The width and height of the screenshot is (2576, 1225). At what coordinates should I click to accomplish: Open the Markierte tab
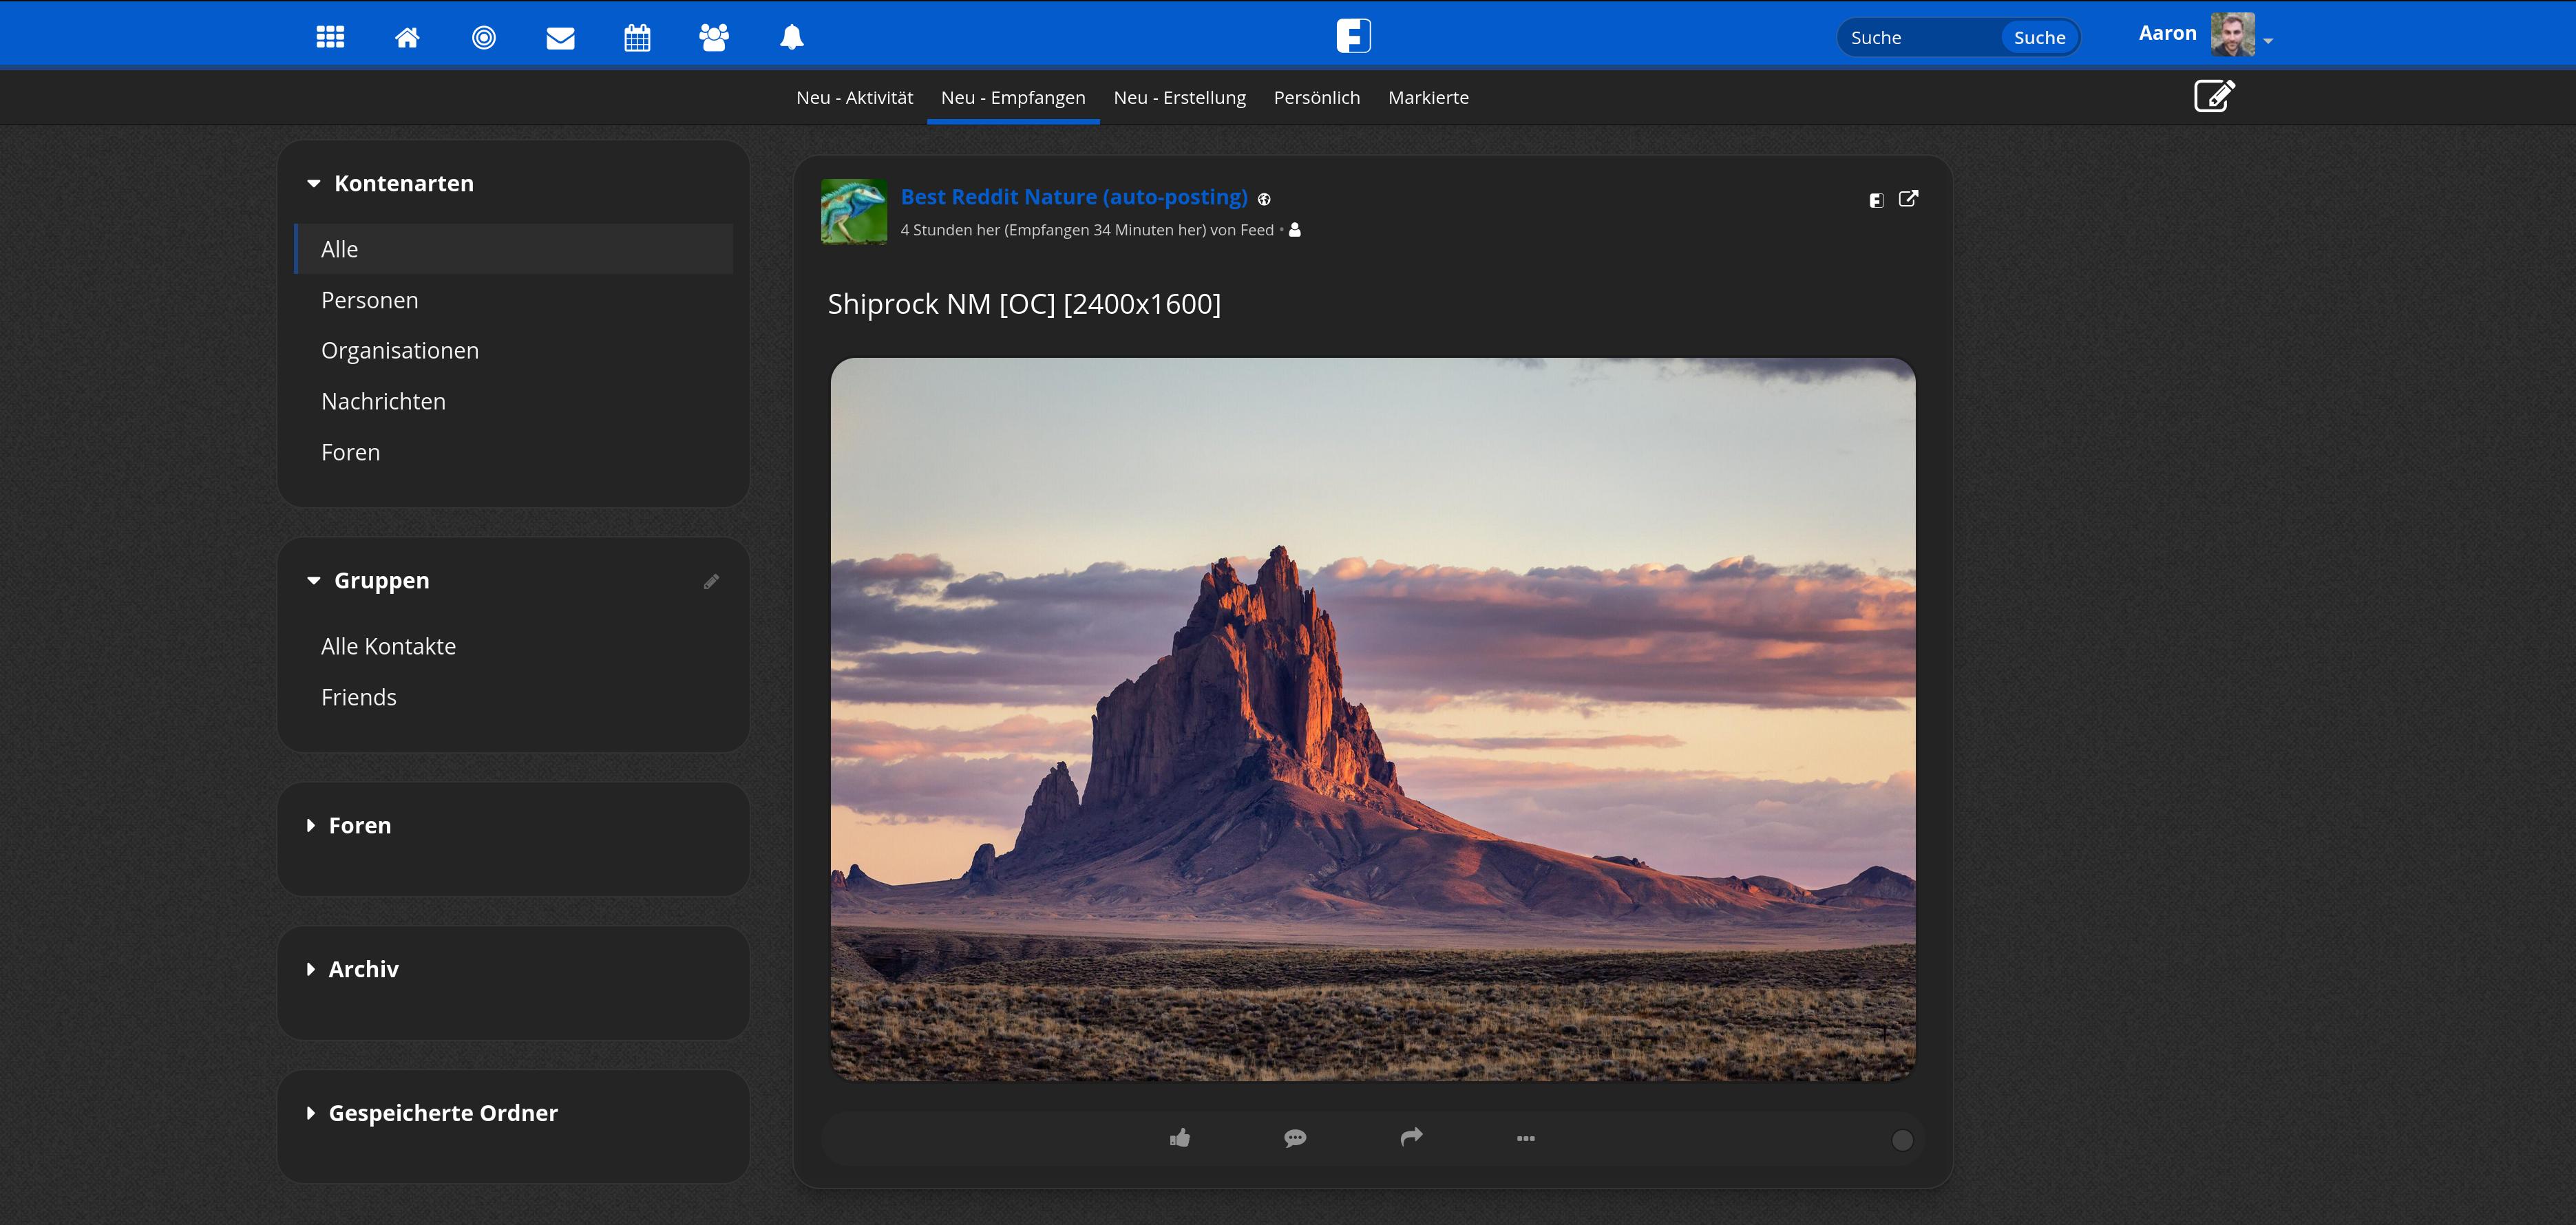(1428, 97)
